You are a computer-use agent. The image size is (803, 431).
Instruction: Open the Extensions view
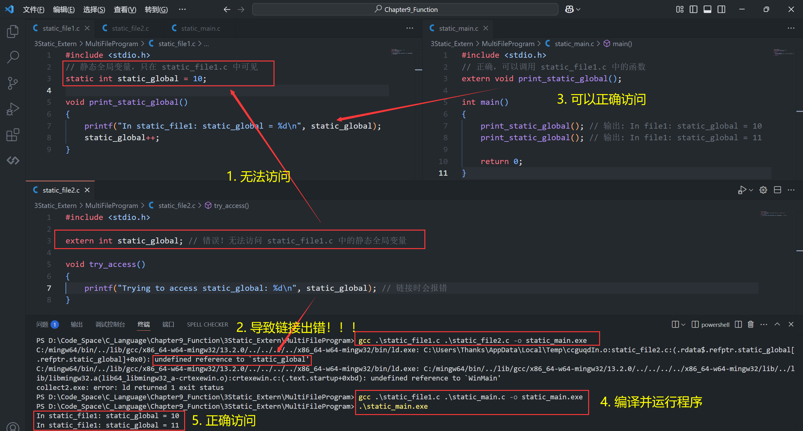(13, 135)
